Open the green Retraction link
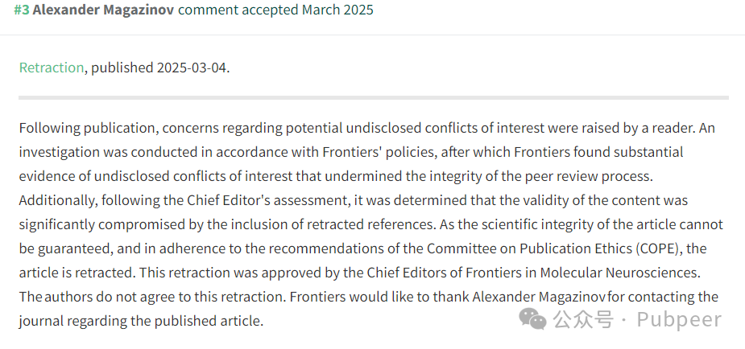Screen dimensions: 745x349 point(52,68)
